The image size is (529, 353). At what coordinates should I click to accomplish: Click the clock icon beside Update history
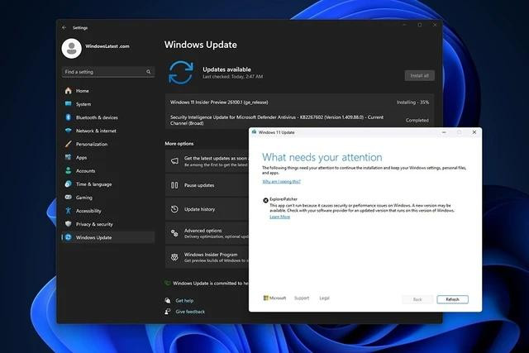pyautogui.click(x=174, y=209)
